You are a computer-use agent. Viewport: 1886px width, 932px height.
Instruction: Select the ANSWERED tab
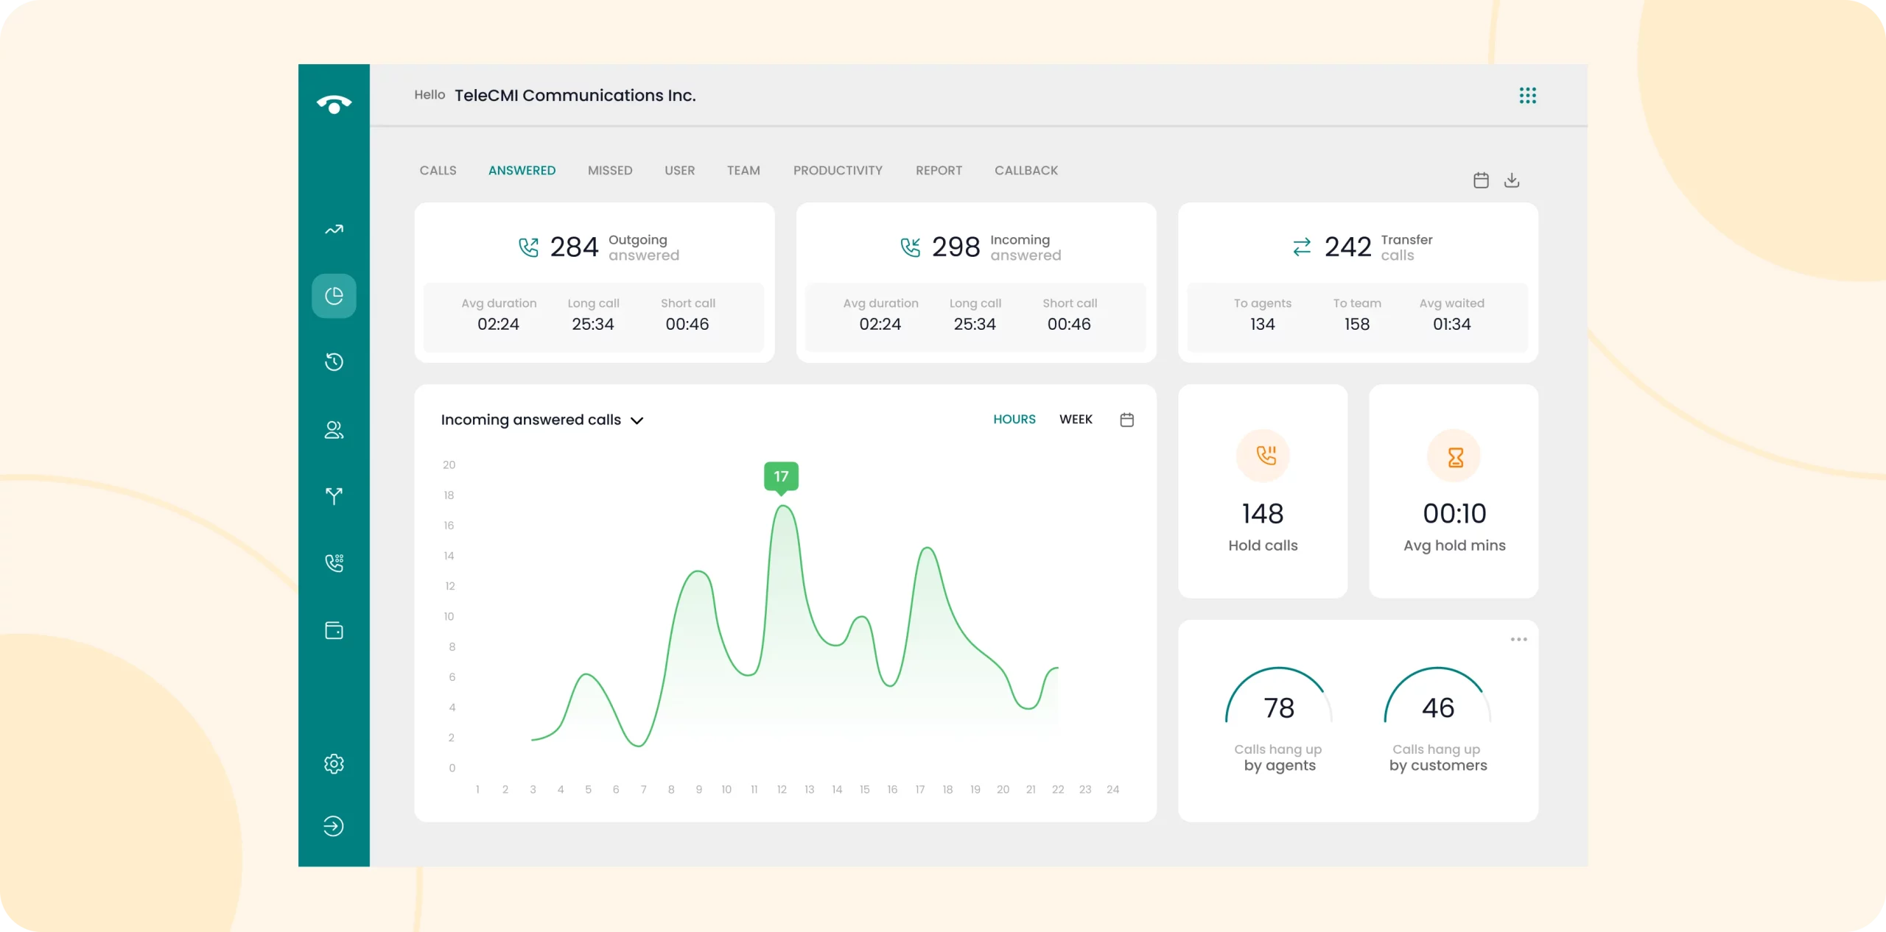tap(522, 170)
